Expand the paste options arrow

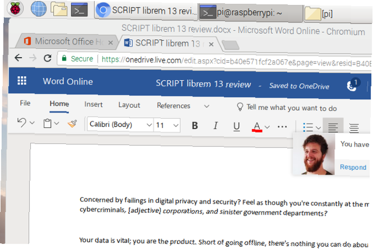[56, 124]
